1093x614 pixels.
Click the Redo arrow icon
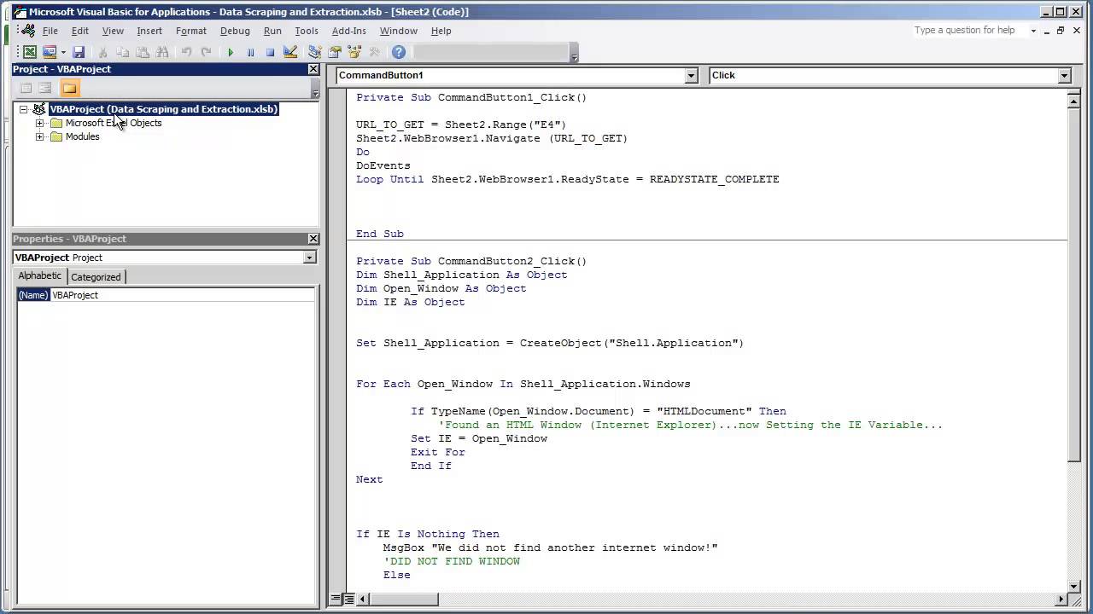click(x=206, y=52)
